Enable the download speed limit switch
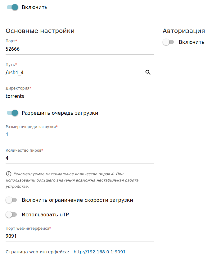The image size is (212, 263). pyautogui.click(x=11, y=200)
